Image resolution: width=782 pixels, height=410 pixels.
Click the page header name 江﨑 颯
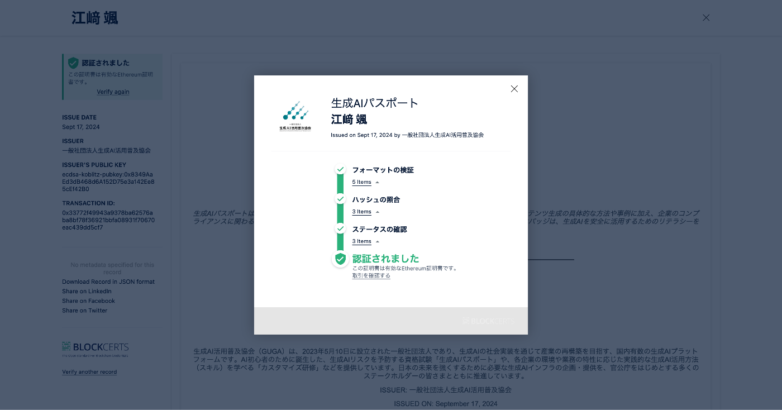94,18
